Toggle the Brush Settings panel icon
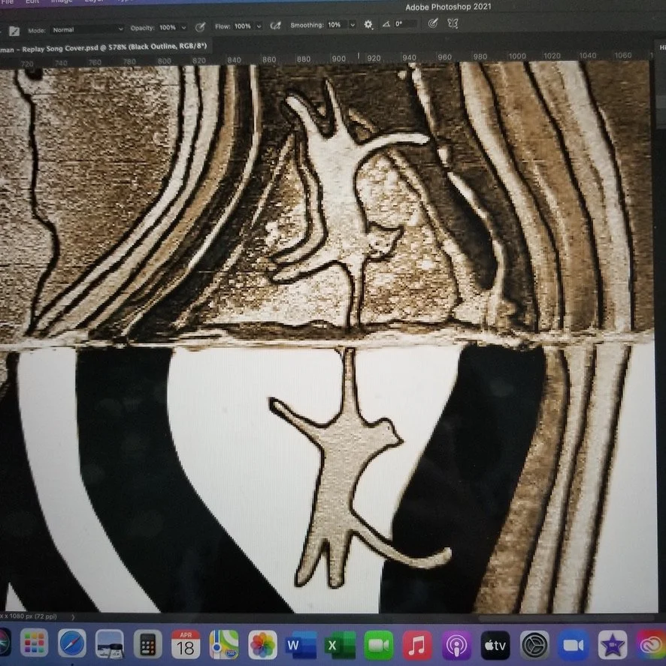Viewport: 666px width, 666px height. click(14, 31)
